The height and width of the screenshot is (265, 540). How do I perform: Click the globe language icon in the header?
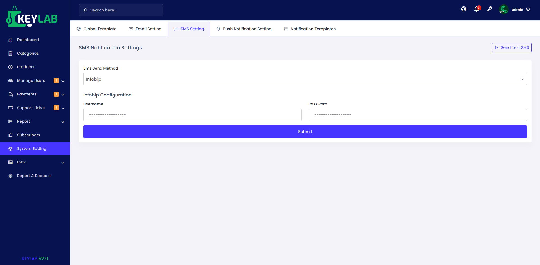463,9
